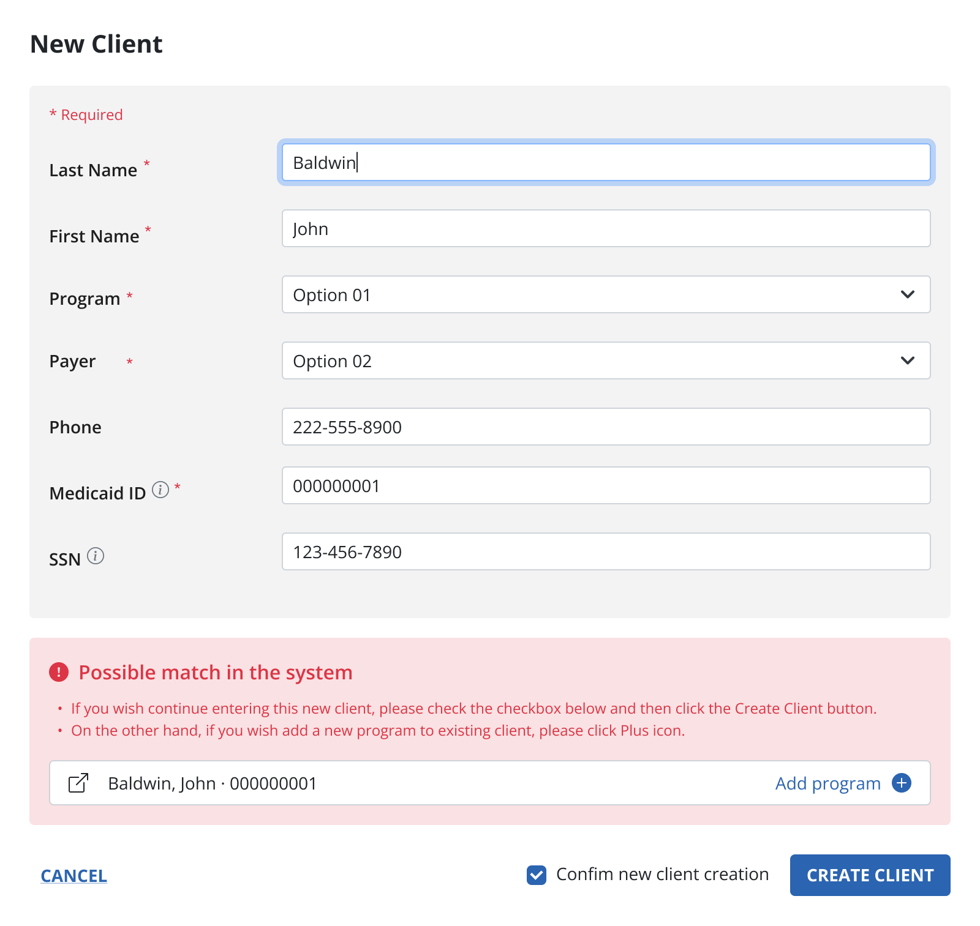Image resolution: width=980 pixels, height=926 pixels.
Task: Select the Phone number input
Action: pos(605,427)
